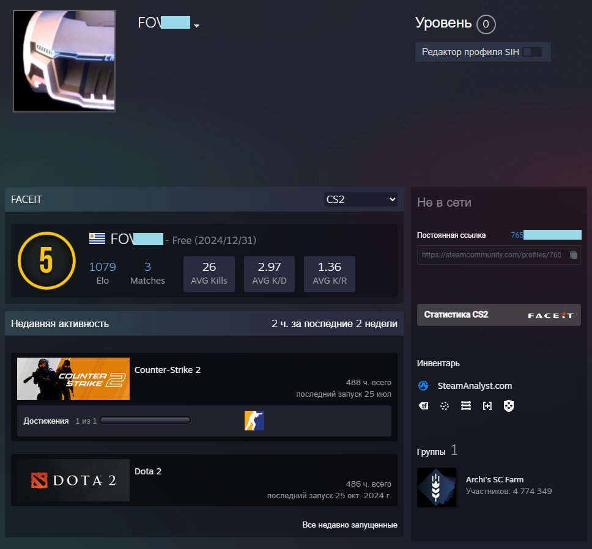Click the shield with dots icon
Image resolution: width=592 pixels, height=549 pixels.
[x=509, y=406]
